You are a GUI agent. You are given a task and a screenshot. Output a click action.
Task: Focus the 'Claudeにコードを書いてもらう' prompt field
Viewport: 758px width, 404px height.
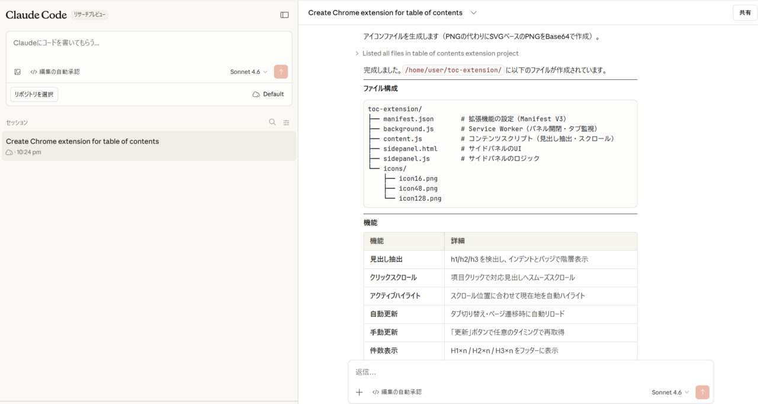[x=148, y=43]
